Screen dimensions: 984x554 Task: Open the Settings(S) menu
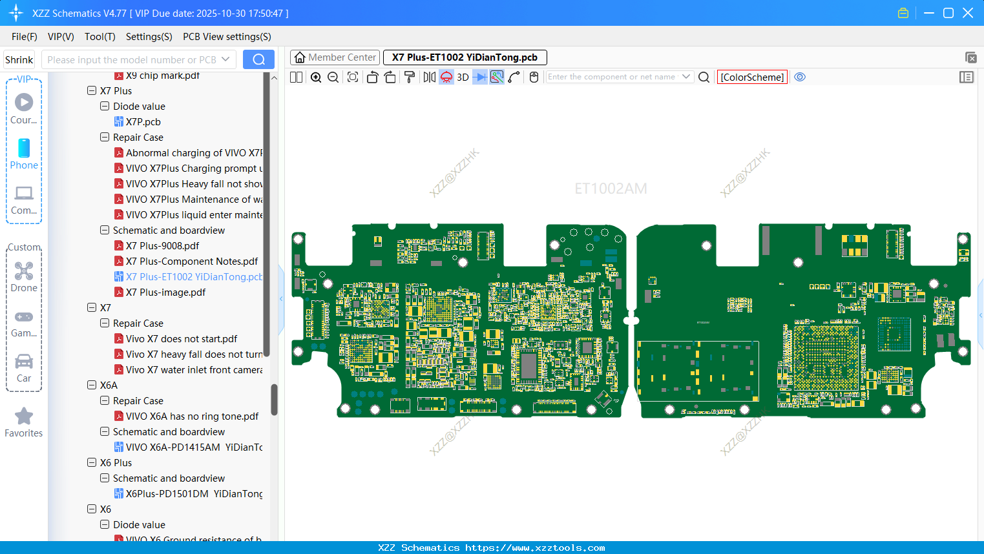(149, 37)
